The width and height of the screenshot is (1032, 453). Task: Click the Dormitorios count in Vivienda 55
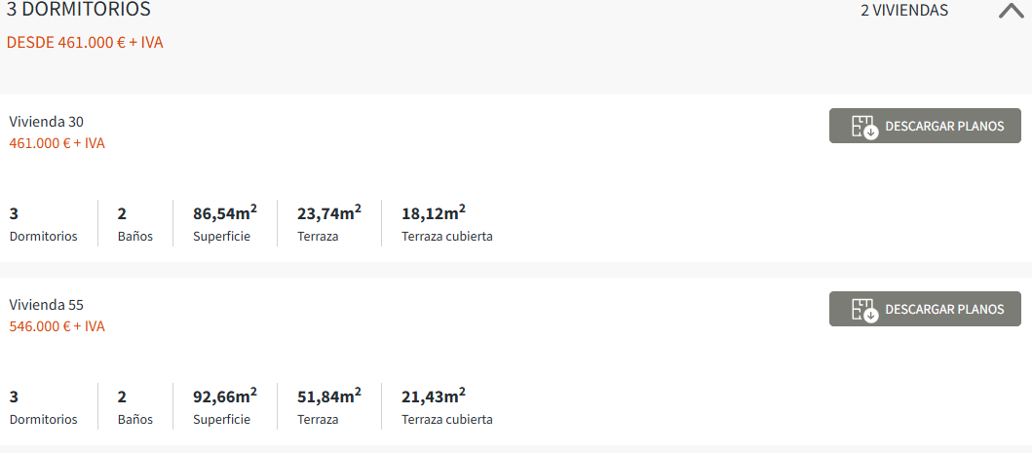point(15,397)
